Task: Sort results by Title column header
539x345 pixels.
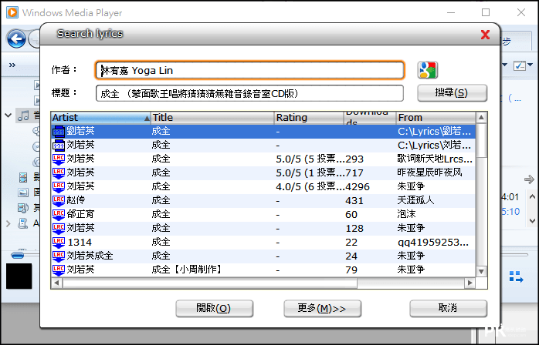Action: [x=212, y=118]
